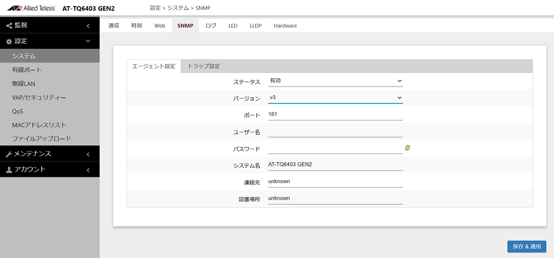This screenshot has width=554, height=258.
Task: Click the ポート field showing 161
Action: (335, 115)
